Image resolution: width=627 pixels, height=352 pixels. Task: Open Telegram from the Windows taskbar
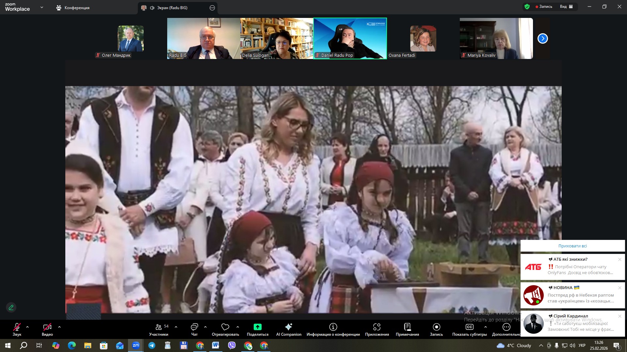coord(152,345)
